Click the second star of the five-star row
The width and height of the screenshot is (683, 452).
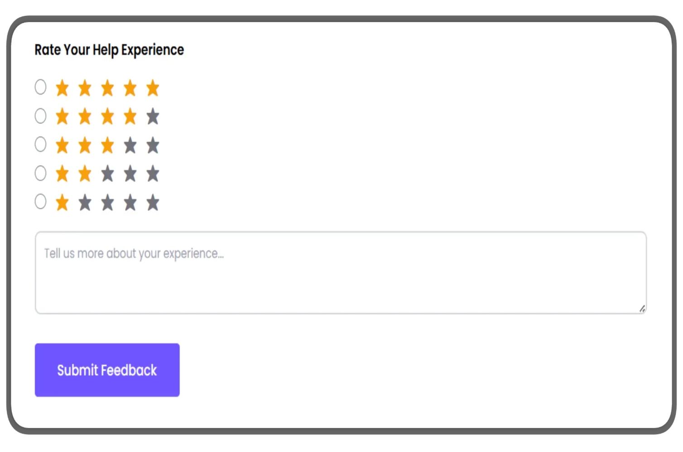pos(85,88)
